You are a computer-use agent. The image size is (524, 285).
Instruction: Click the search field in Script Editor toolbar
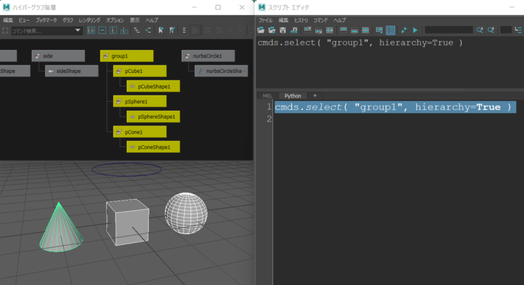[x=448, y=30]
